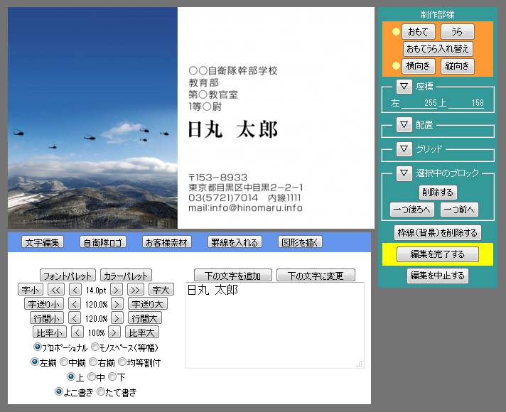
Task: Click the > arrow next to 行間大
Action: coord(117,318)
